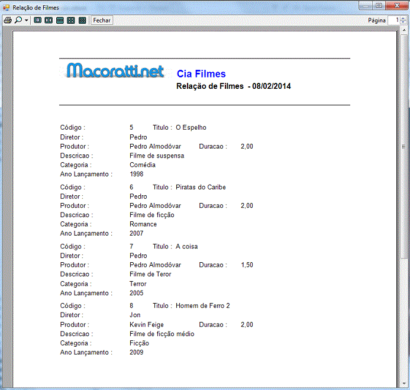
Task: Click description 'Filme de ficção médio'
Action: 162,334
